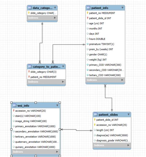The height and width of the screenshot is (157, 146).
Task: Collapse the patient_info table with its arrow
Action: (x=122, y=8)
